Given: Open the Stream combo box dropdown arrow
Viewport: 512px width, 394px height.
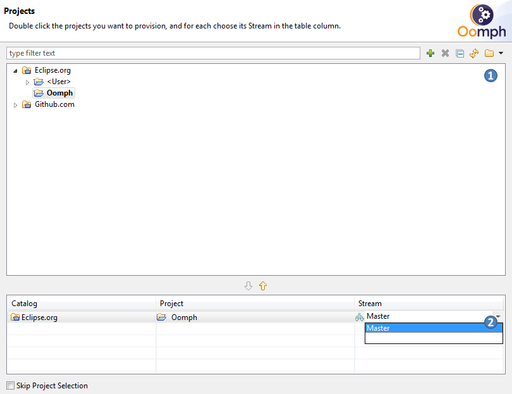Looking at the screenshot, I should click(x=498, y=317).
